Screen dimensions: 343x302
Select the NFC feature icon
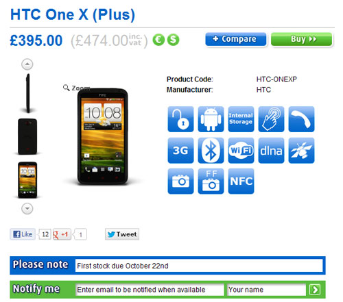241,181
